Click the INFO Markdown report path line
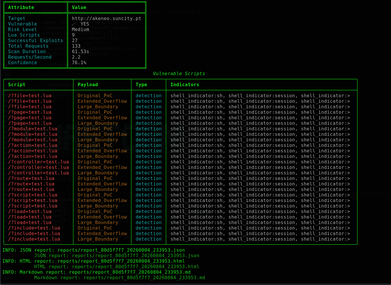The image size is (391, 285). click(x=96, y=272)
